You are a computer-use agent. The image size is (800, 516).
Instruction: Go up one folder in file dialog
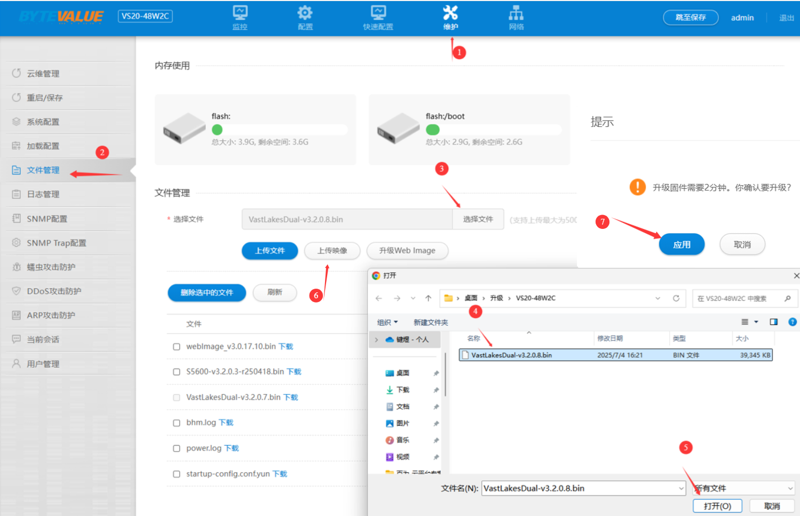[428, 298]
